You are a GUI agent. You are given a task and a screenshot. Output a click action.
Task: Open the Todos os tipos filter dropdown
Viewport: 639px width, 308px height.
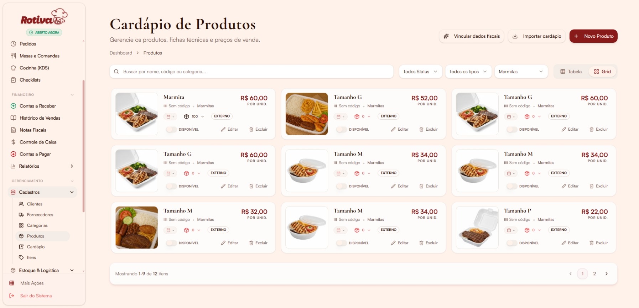coord(468,72)
